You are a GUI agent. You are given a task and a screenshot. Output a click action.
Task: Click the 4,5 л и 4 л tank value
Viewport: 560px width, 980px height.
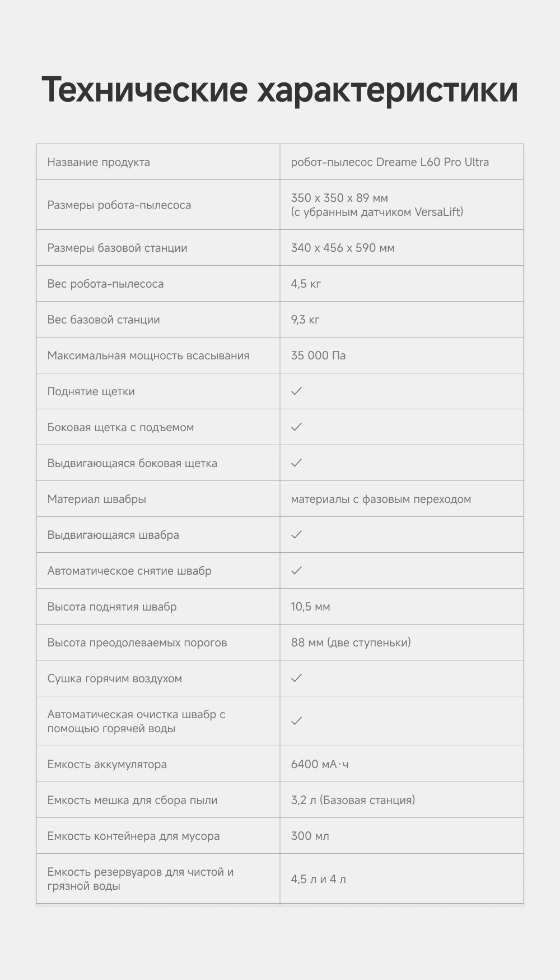tap(318, 879)
